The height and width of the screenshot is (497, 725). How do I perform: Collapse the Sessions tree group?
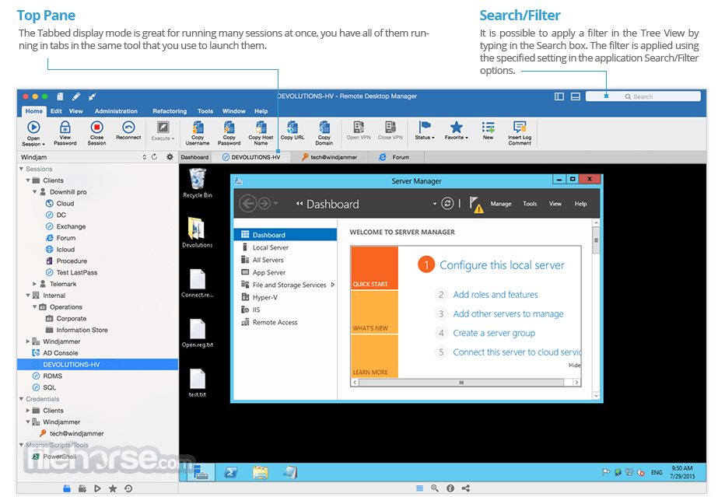click(21, 169)
